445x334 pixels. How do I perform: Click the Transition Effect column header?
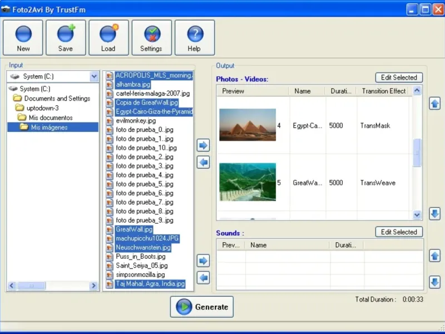(x=383, y=91)
